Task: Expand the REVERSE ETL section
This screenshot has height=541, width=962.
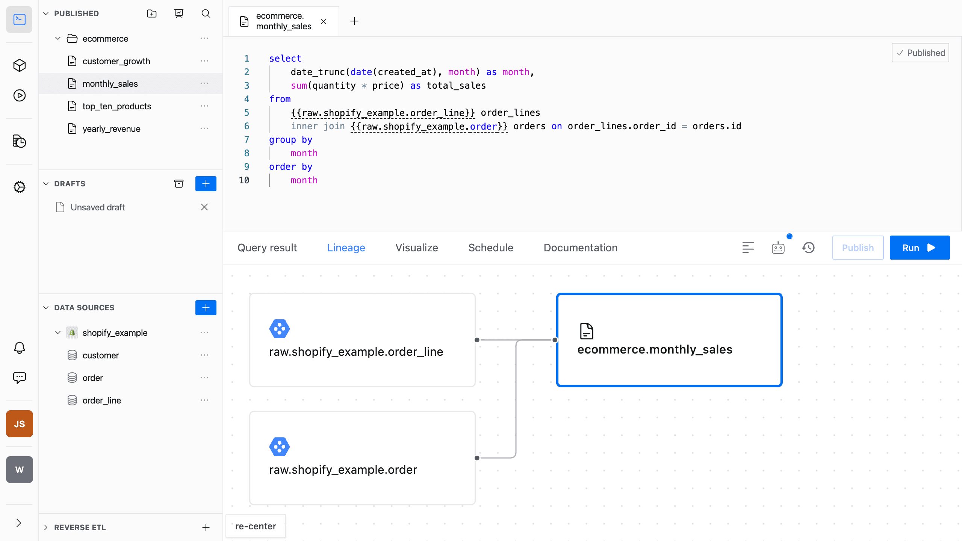Action: coord(46,527)
